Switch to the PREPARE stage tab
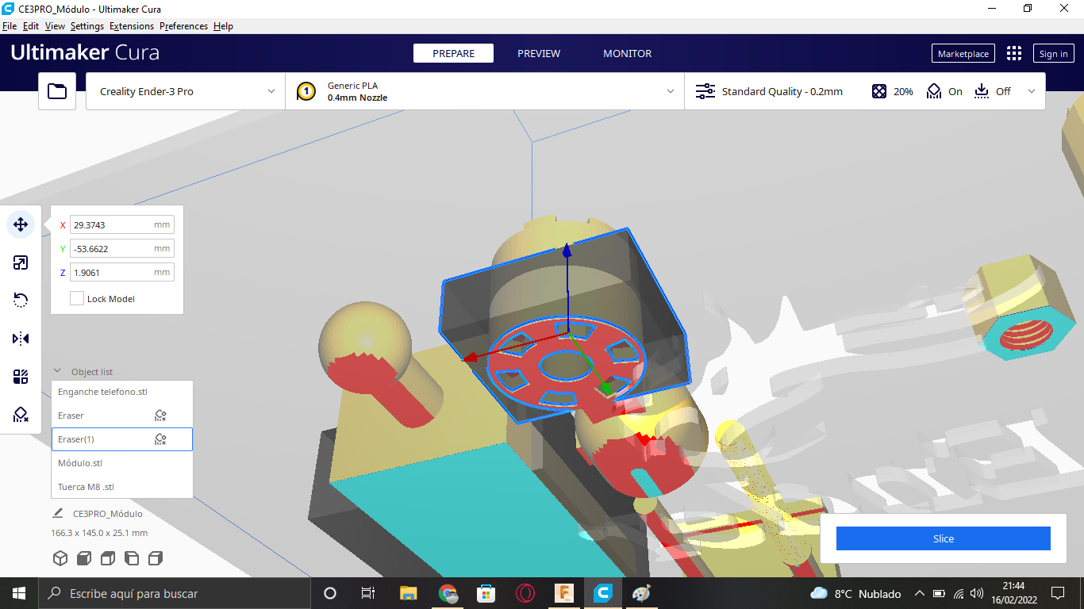The height and width of the screenshot is (609, 1084). 453,53
